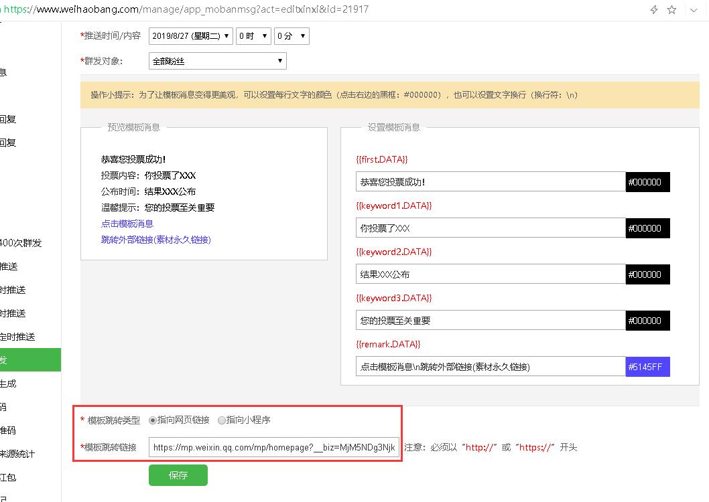Bookmark this page with the star icon
Image resolution: width=709 pixels, height=502 pixels.
pos(672,9)
